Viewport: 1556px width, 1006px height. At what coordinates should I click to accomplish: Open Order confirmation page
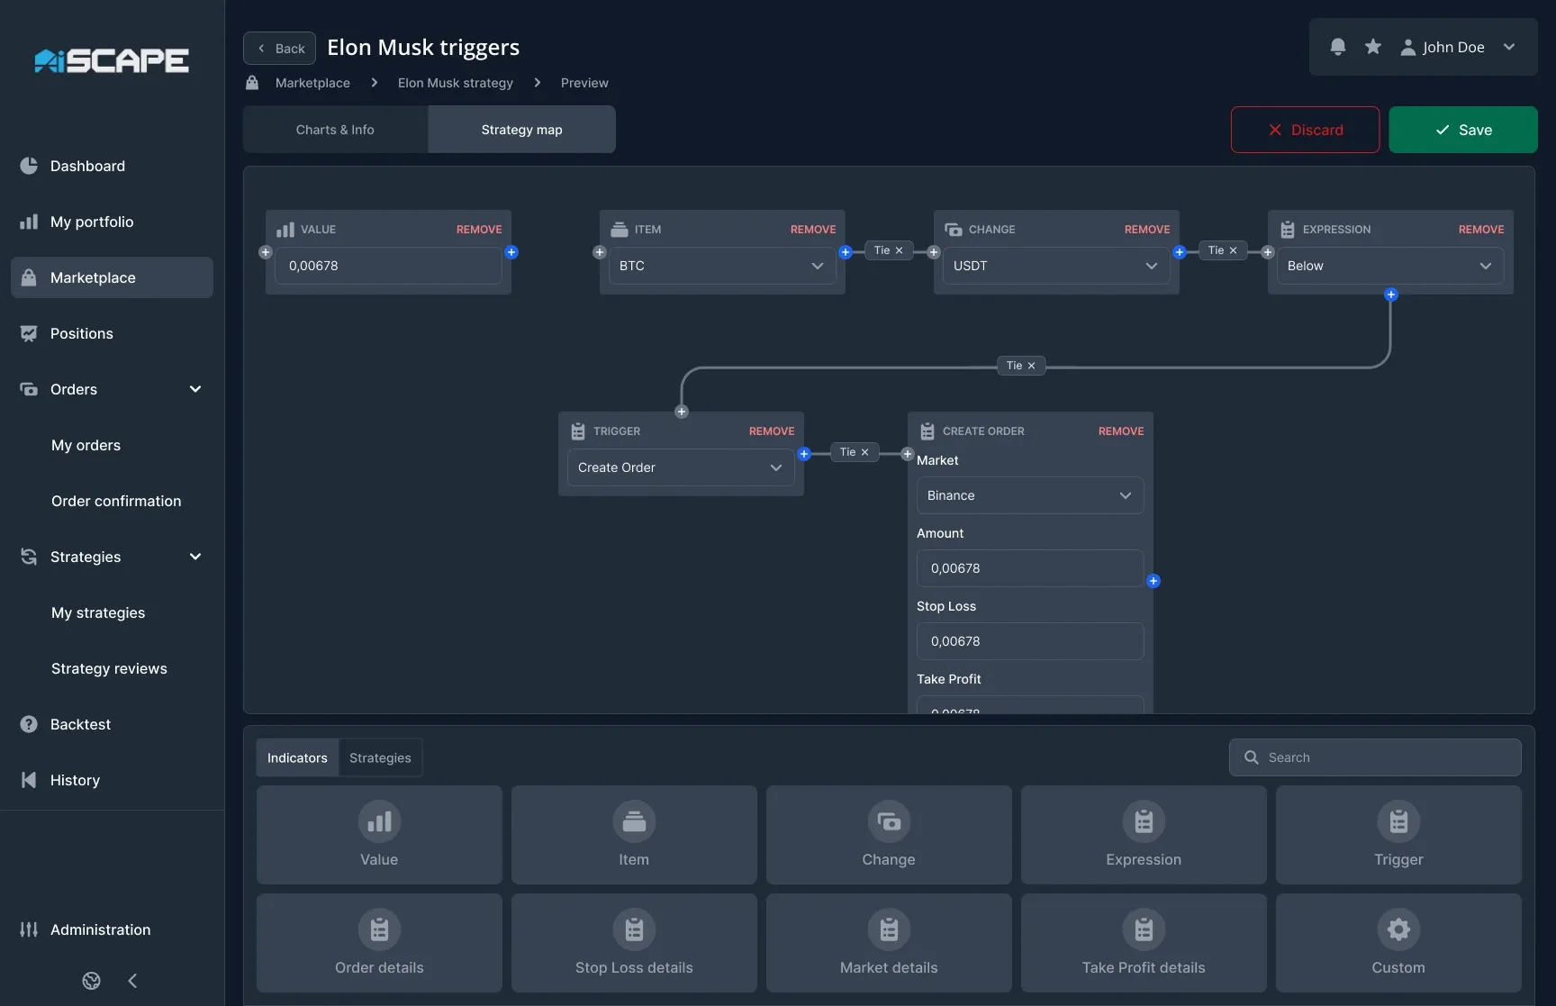pos(116,501)
